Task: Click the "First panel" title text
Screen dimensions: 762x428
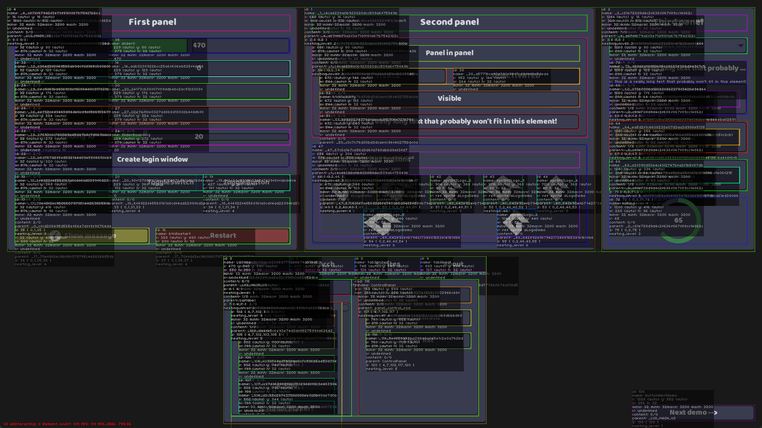Action: point(152,22)
